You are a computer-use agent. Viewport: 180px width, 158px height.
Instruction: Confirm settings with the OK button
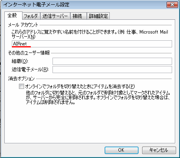click(x=122, y=150)
